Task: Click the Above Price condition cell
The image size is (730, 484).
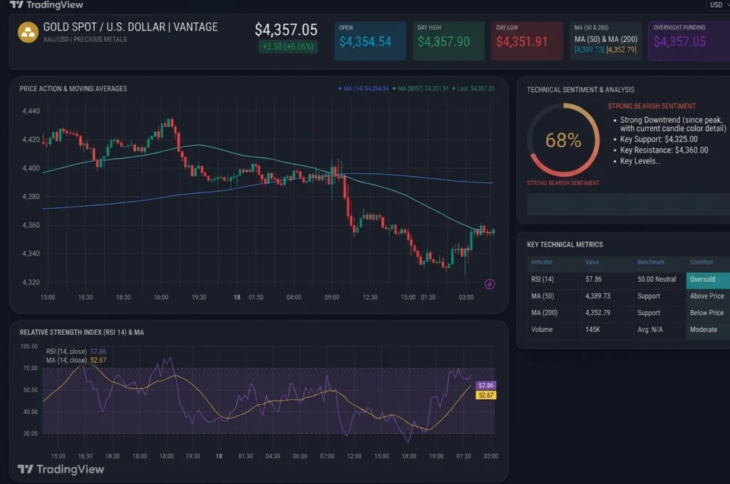Action: coord(706,296)
